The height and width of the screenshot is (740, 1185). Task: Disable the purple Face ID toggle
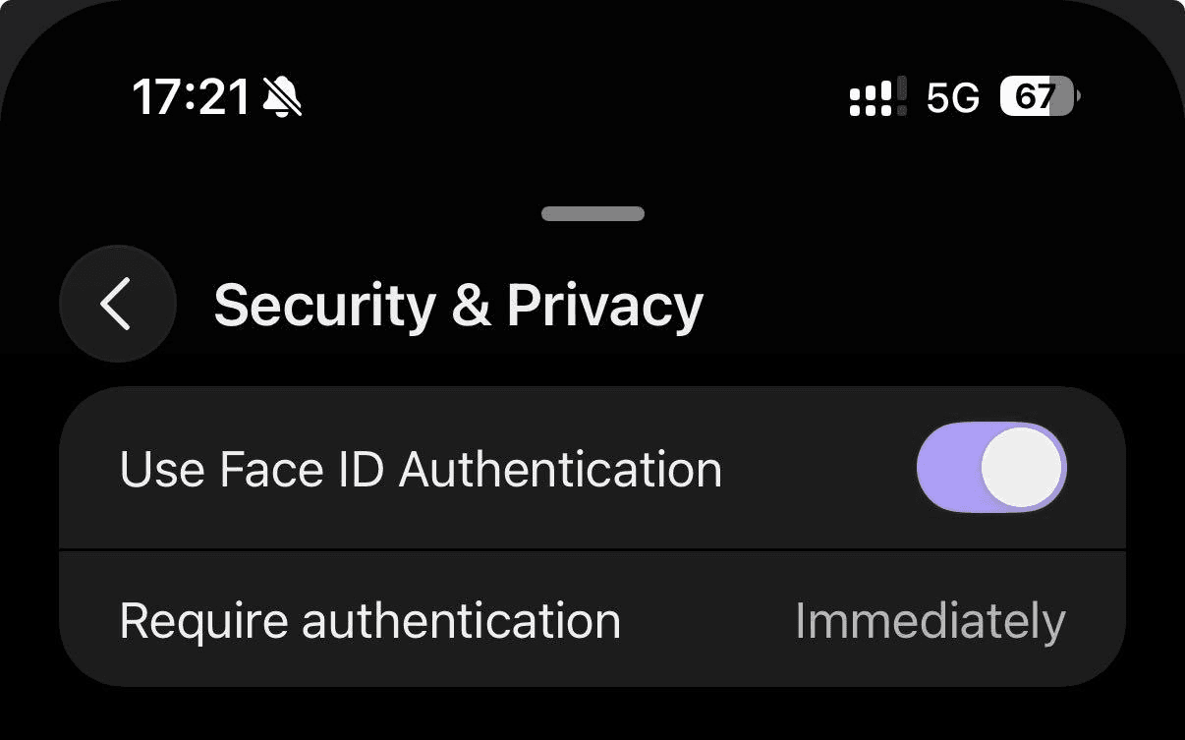991,468
